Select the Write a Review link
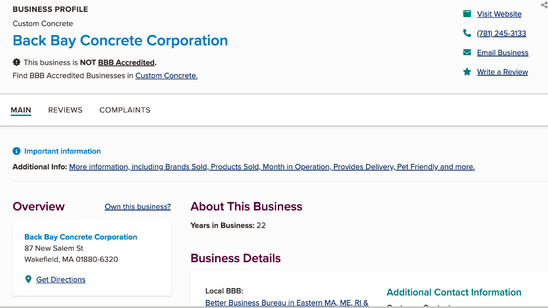This screenshot has width=548, height=308. click(x=503, y=71)
